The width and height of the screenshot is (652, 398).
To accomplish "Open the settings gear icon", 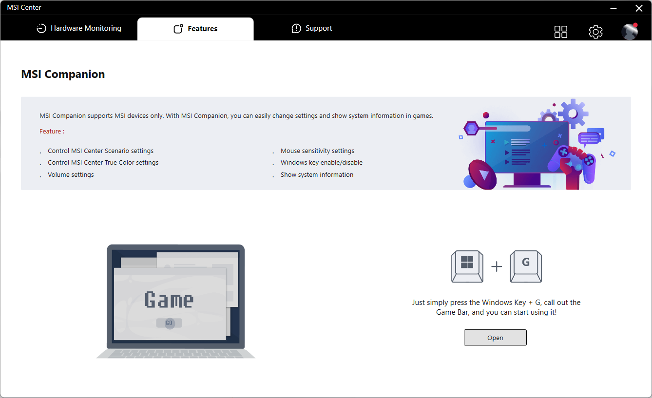I will (595, 32).
